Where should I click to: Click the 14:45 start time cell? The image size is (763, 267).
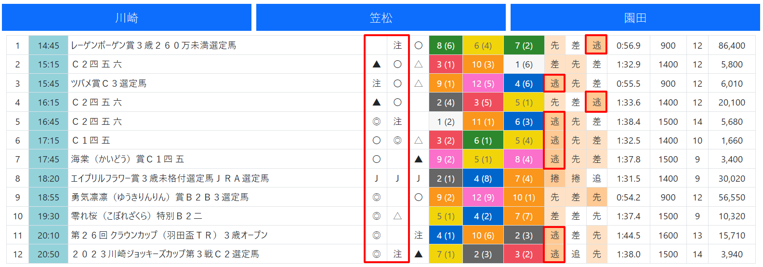click(x=48, y=45)
